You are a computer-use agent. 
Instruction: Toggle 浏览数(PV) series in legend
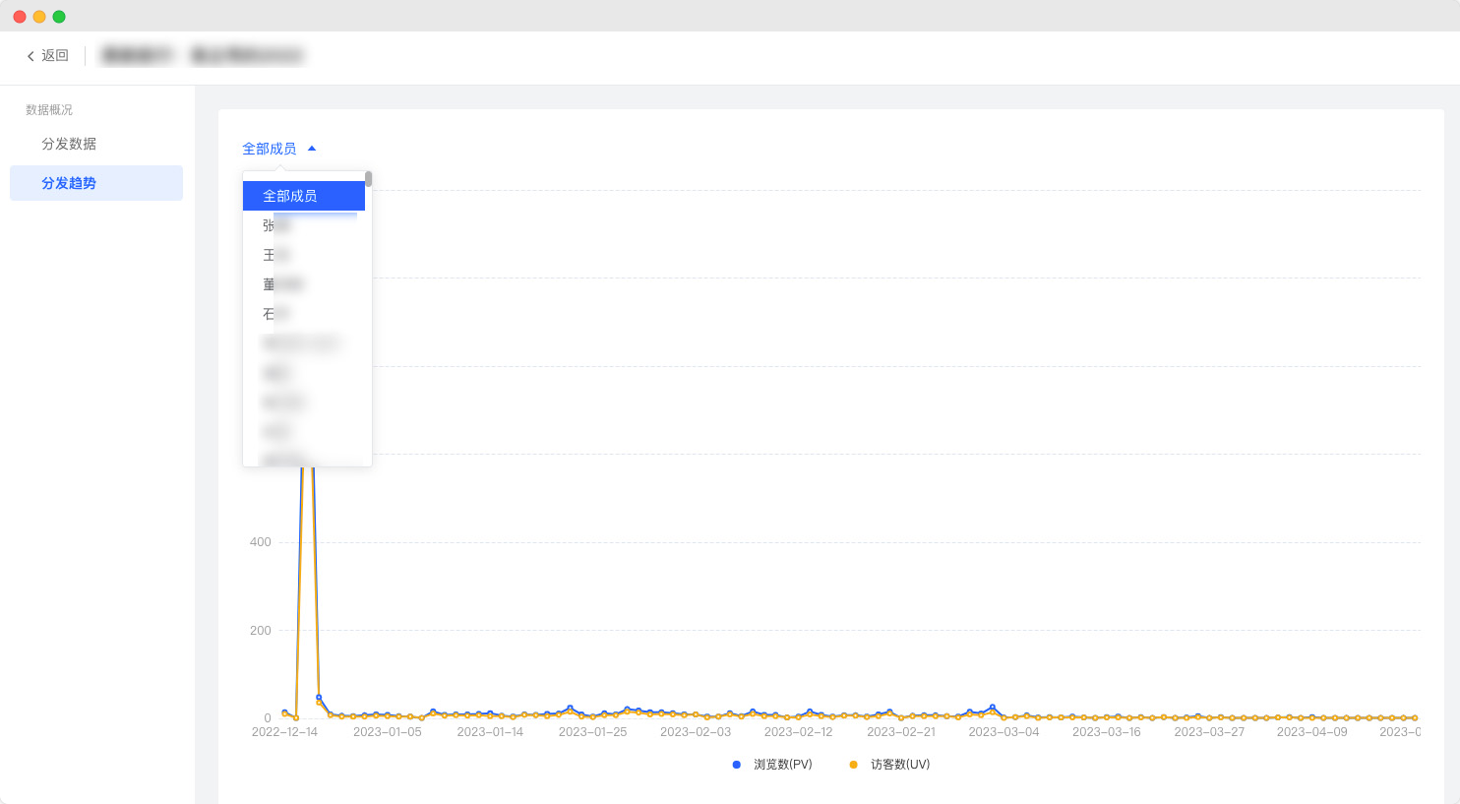782,765
